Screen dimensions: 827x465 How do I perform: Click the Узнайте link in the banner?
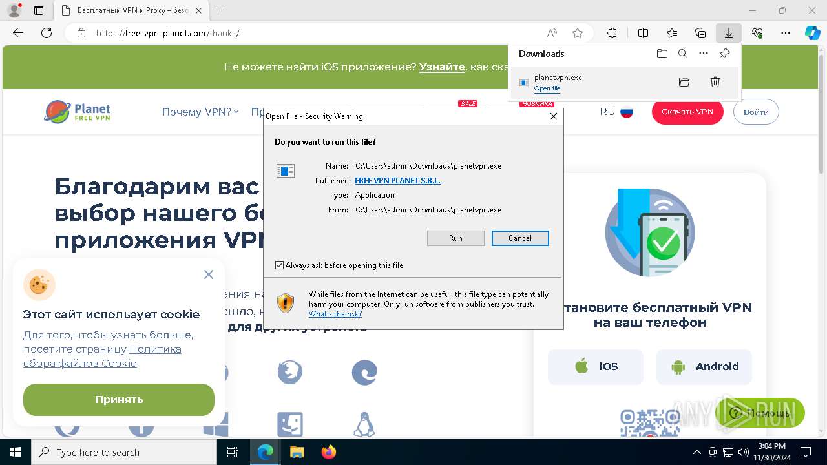pyautogui.click(x=442, y=67)
